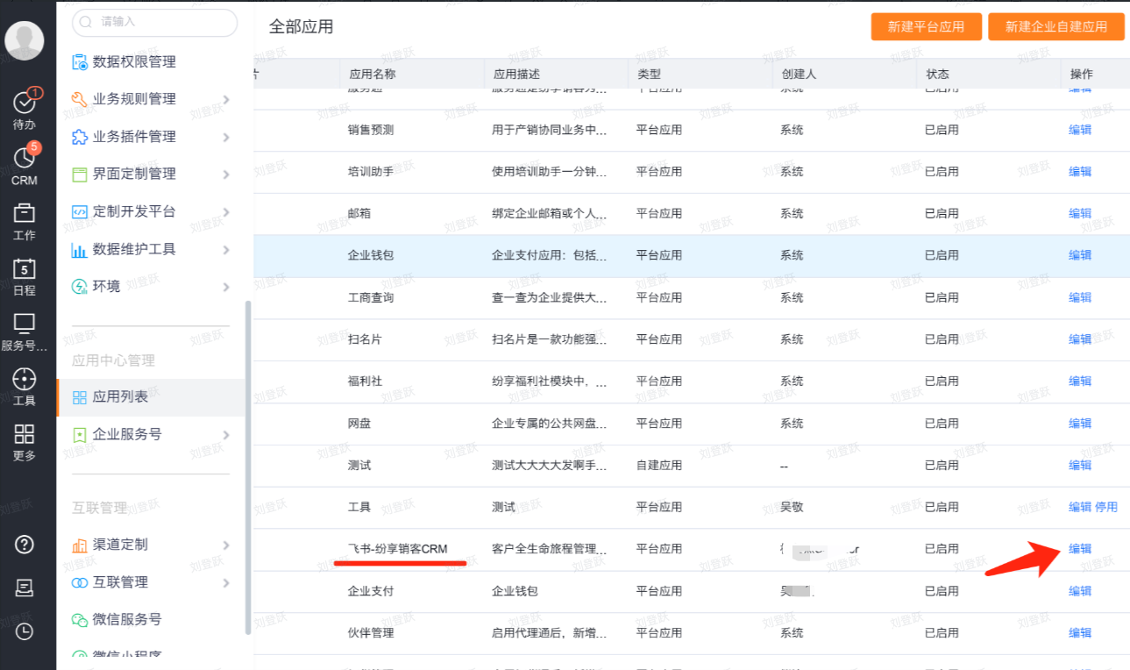
Task: Click the 业务插件管理 puzzle icon
Action: click(80, 137)
